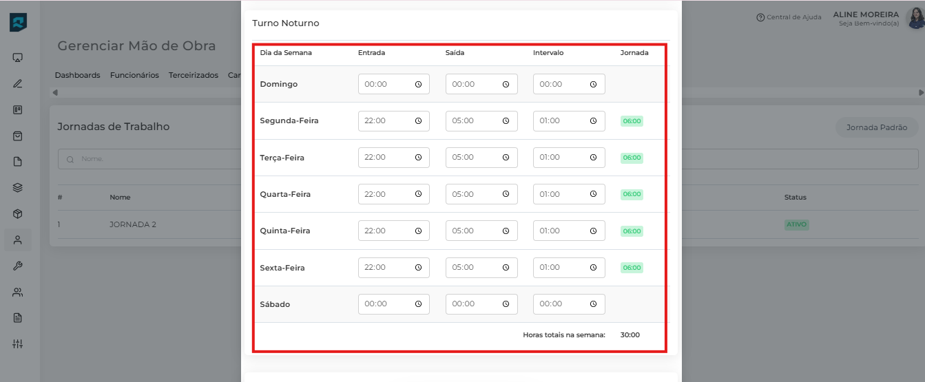The image size is (925, 382).
Task: Switch to the Funcionários tab
Action: tap(134, 75)
